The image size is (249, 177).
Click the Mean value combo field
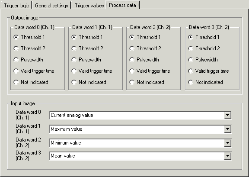pyautogui.click(x=140, y=156)
